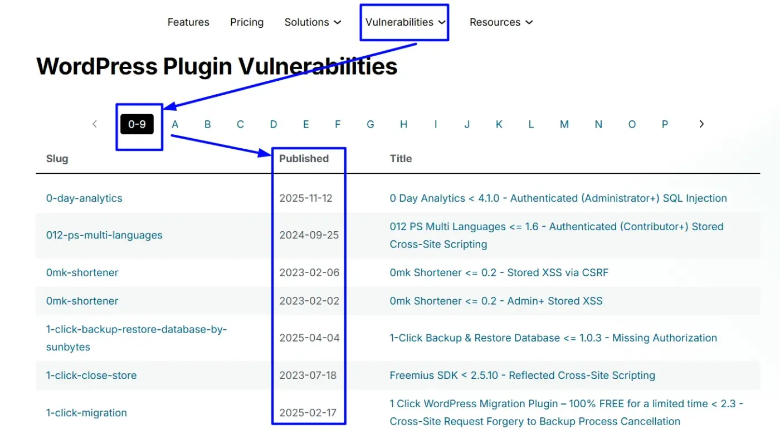Filter plugins by letter K
This screenshot has height=434, width=780.
click(x=499, y=124)
